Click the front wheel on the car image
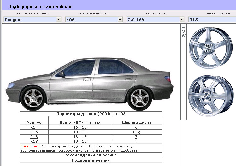 coord(33,98)
